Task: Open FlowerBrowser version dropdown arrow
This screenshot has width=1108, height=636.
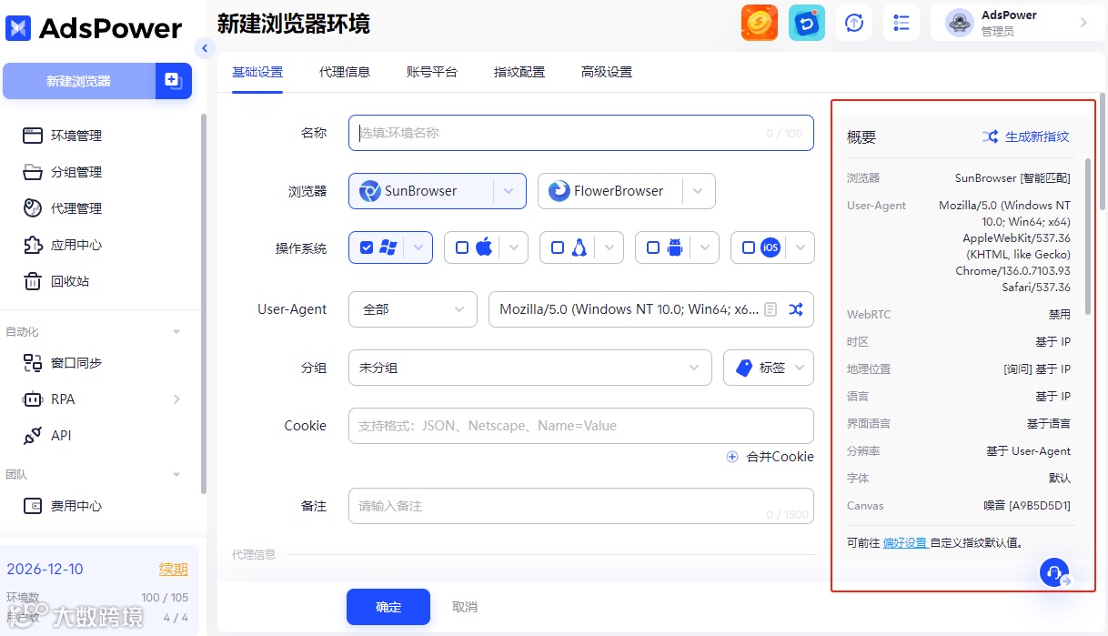Action: tap(699, 191)
